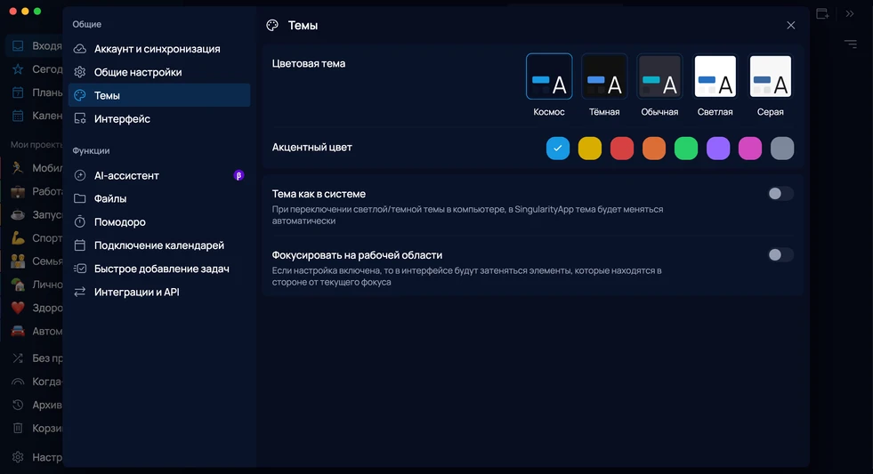Click the Космос theme label text
The height and width of the screenshot is (474, 873).
click(x=549, y=112)
